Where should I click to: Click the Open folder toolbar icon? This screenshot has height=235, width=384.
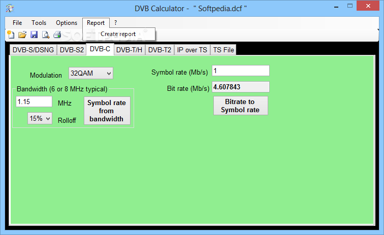(22, 35)
